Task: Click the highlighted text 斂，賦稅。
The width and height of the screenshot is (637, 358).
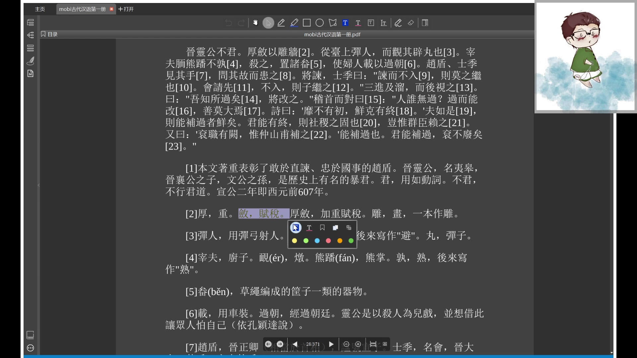Action: click(x=264, y=214)
